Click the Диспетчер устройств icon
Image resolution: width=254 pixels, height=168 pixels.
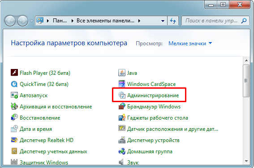122,140
